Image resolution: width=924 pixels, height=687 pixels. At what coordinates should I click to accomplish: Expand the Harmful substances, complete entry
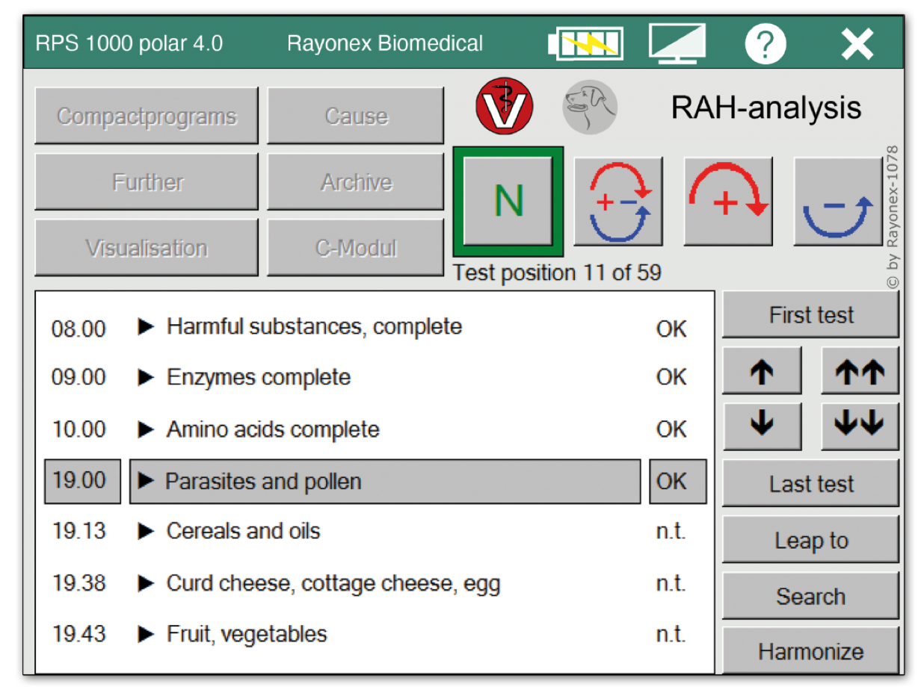[147, 327]
